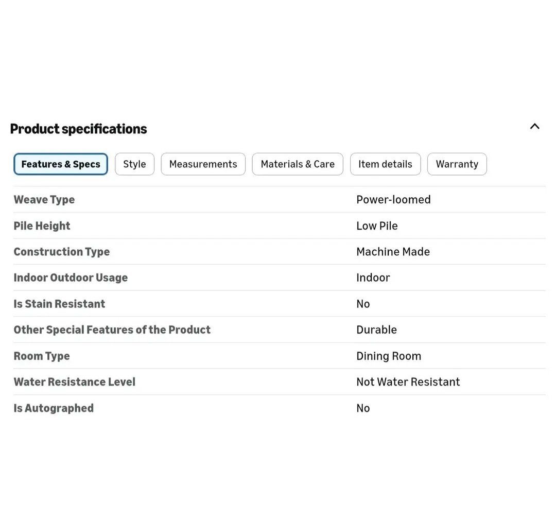
Task: Click the Low Pile value
Action: coord(377,226)
